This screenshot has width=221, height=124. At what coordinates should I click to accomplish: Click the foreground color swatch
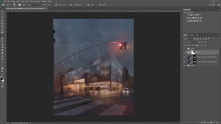click(x=2, y=79)
